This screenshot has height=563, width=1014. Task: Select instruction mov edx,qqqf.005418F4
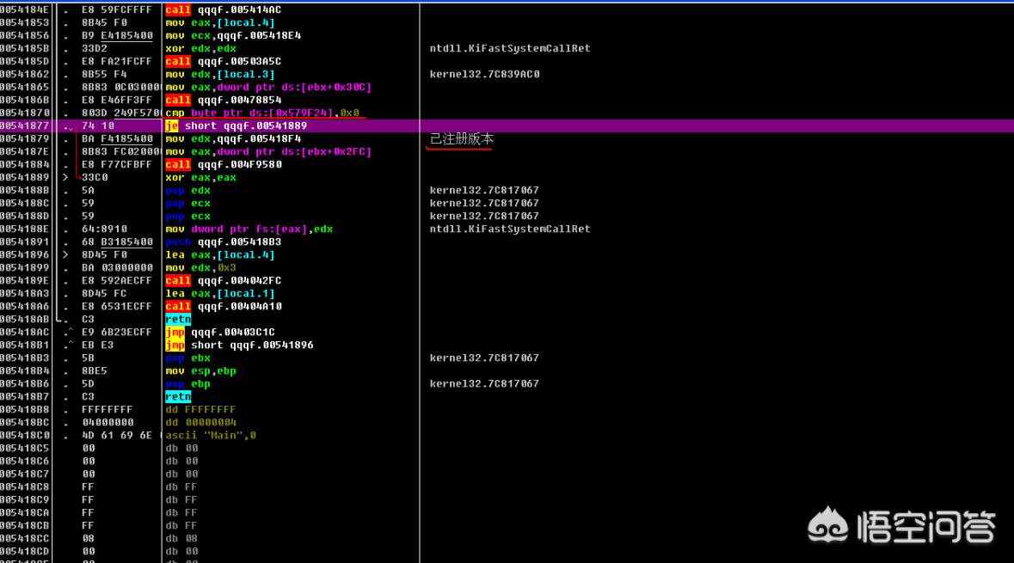[233, 139]
